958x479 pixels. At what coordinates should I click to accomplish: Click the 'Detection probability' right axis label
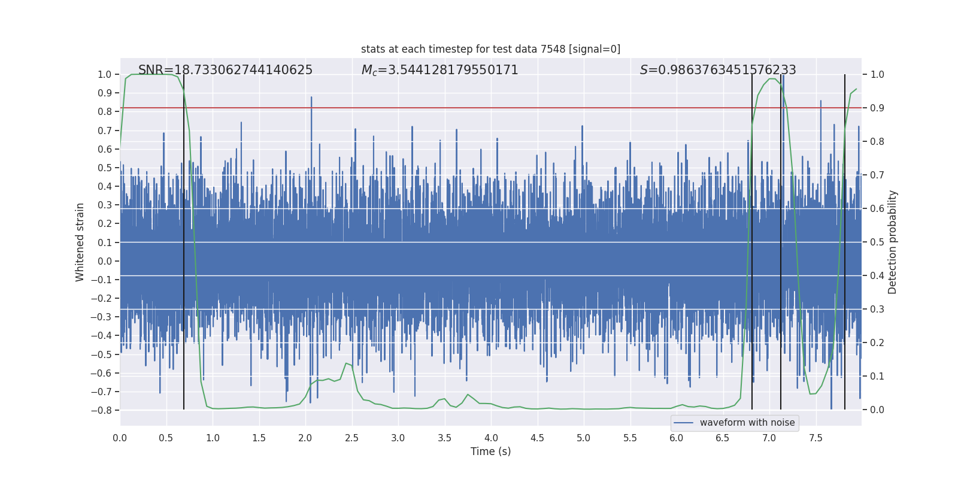(893, 242)
